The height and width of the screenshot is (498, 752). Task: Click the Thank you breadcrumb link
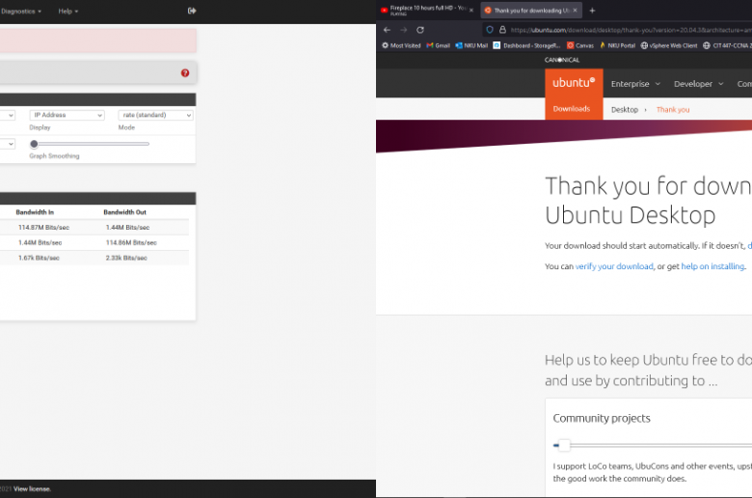point(673,110)
